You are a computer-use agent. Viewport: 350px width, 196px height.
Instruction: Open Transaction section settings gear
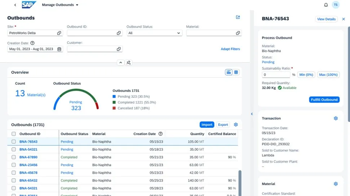336,118
